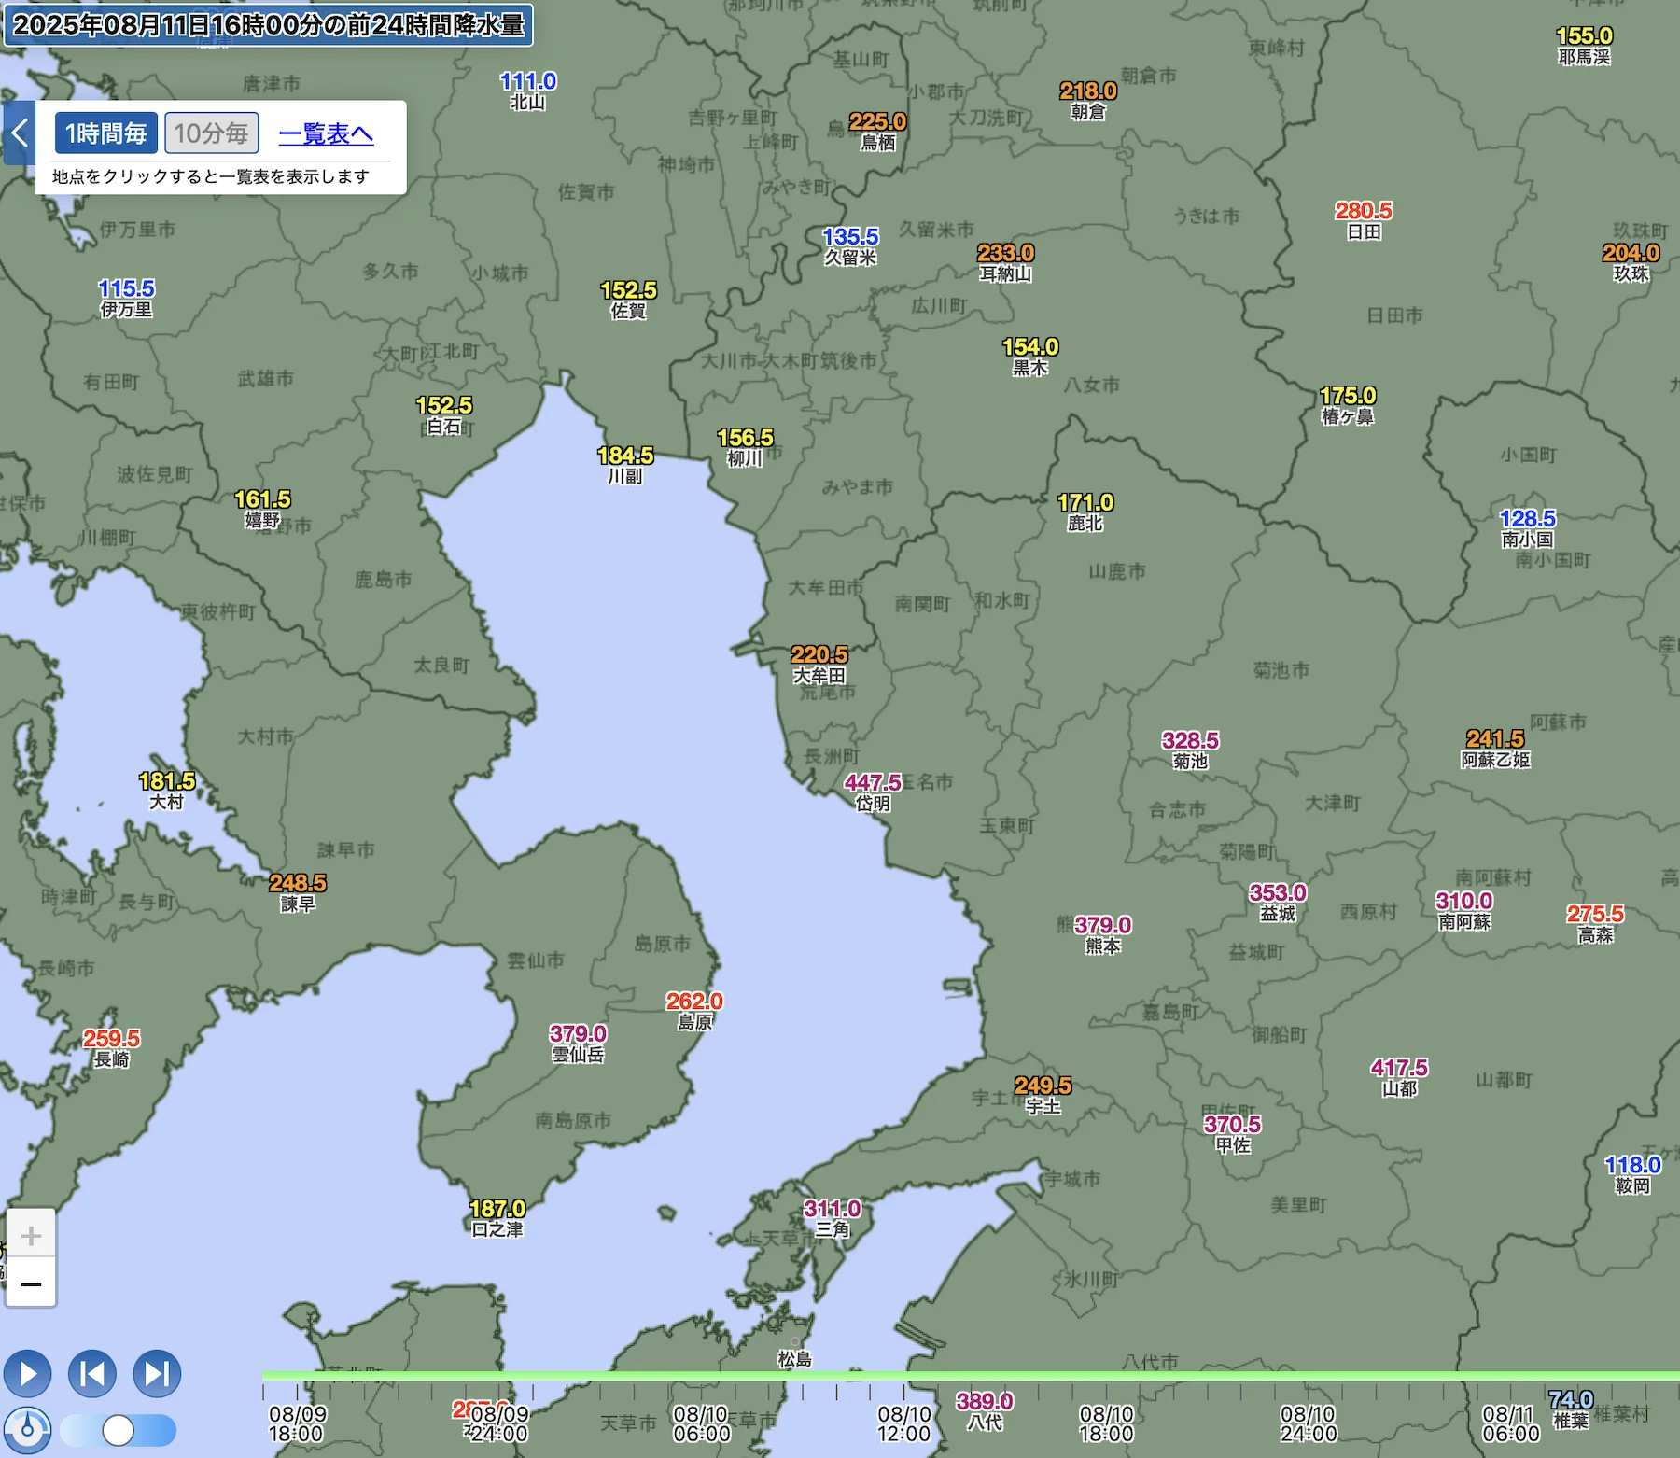Click the 宇土 station value 249.5
The width and height of the screenshot is (1680, 1458).
[x=1043, y=1086]
